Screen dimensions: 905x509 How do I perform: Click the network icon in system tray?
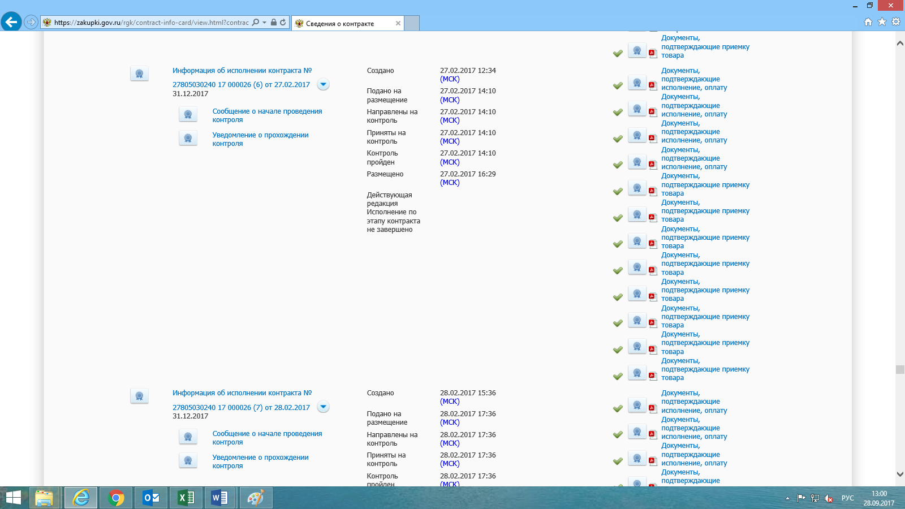[815, 498]
